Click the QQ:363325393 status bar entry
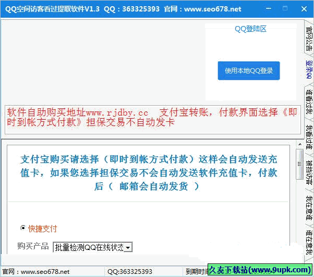The width and height of the screenshot is (314, 277). click(130, 272)
